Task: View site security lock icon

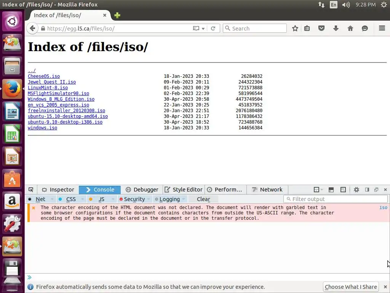Action: pyautogui.click(x=43, y=28)
